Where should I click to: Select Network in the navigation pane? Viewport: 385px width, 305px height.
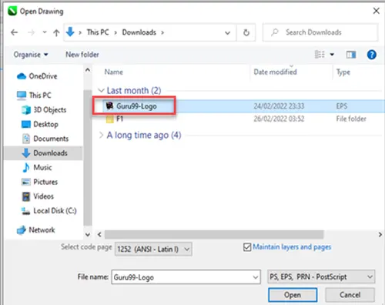35,230
